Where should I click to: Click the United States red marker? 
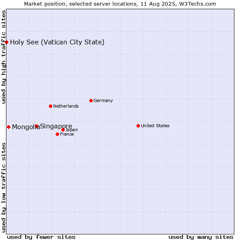[x=138, y=126]
